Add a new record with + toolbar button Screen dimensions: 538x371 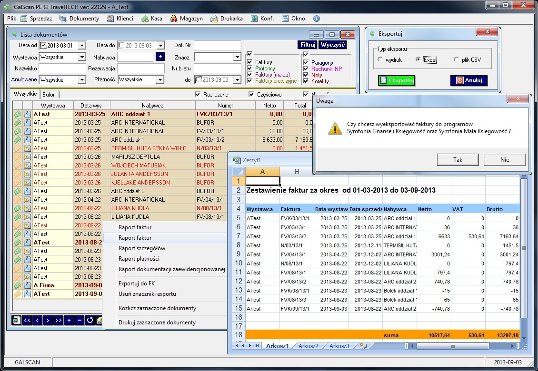[69, 320]
